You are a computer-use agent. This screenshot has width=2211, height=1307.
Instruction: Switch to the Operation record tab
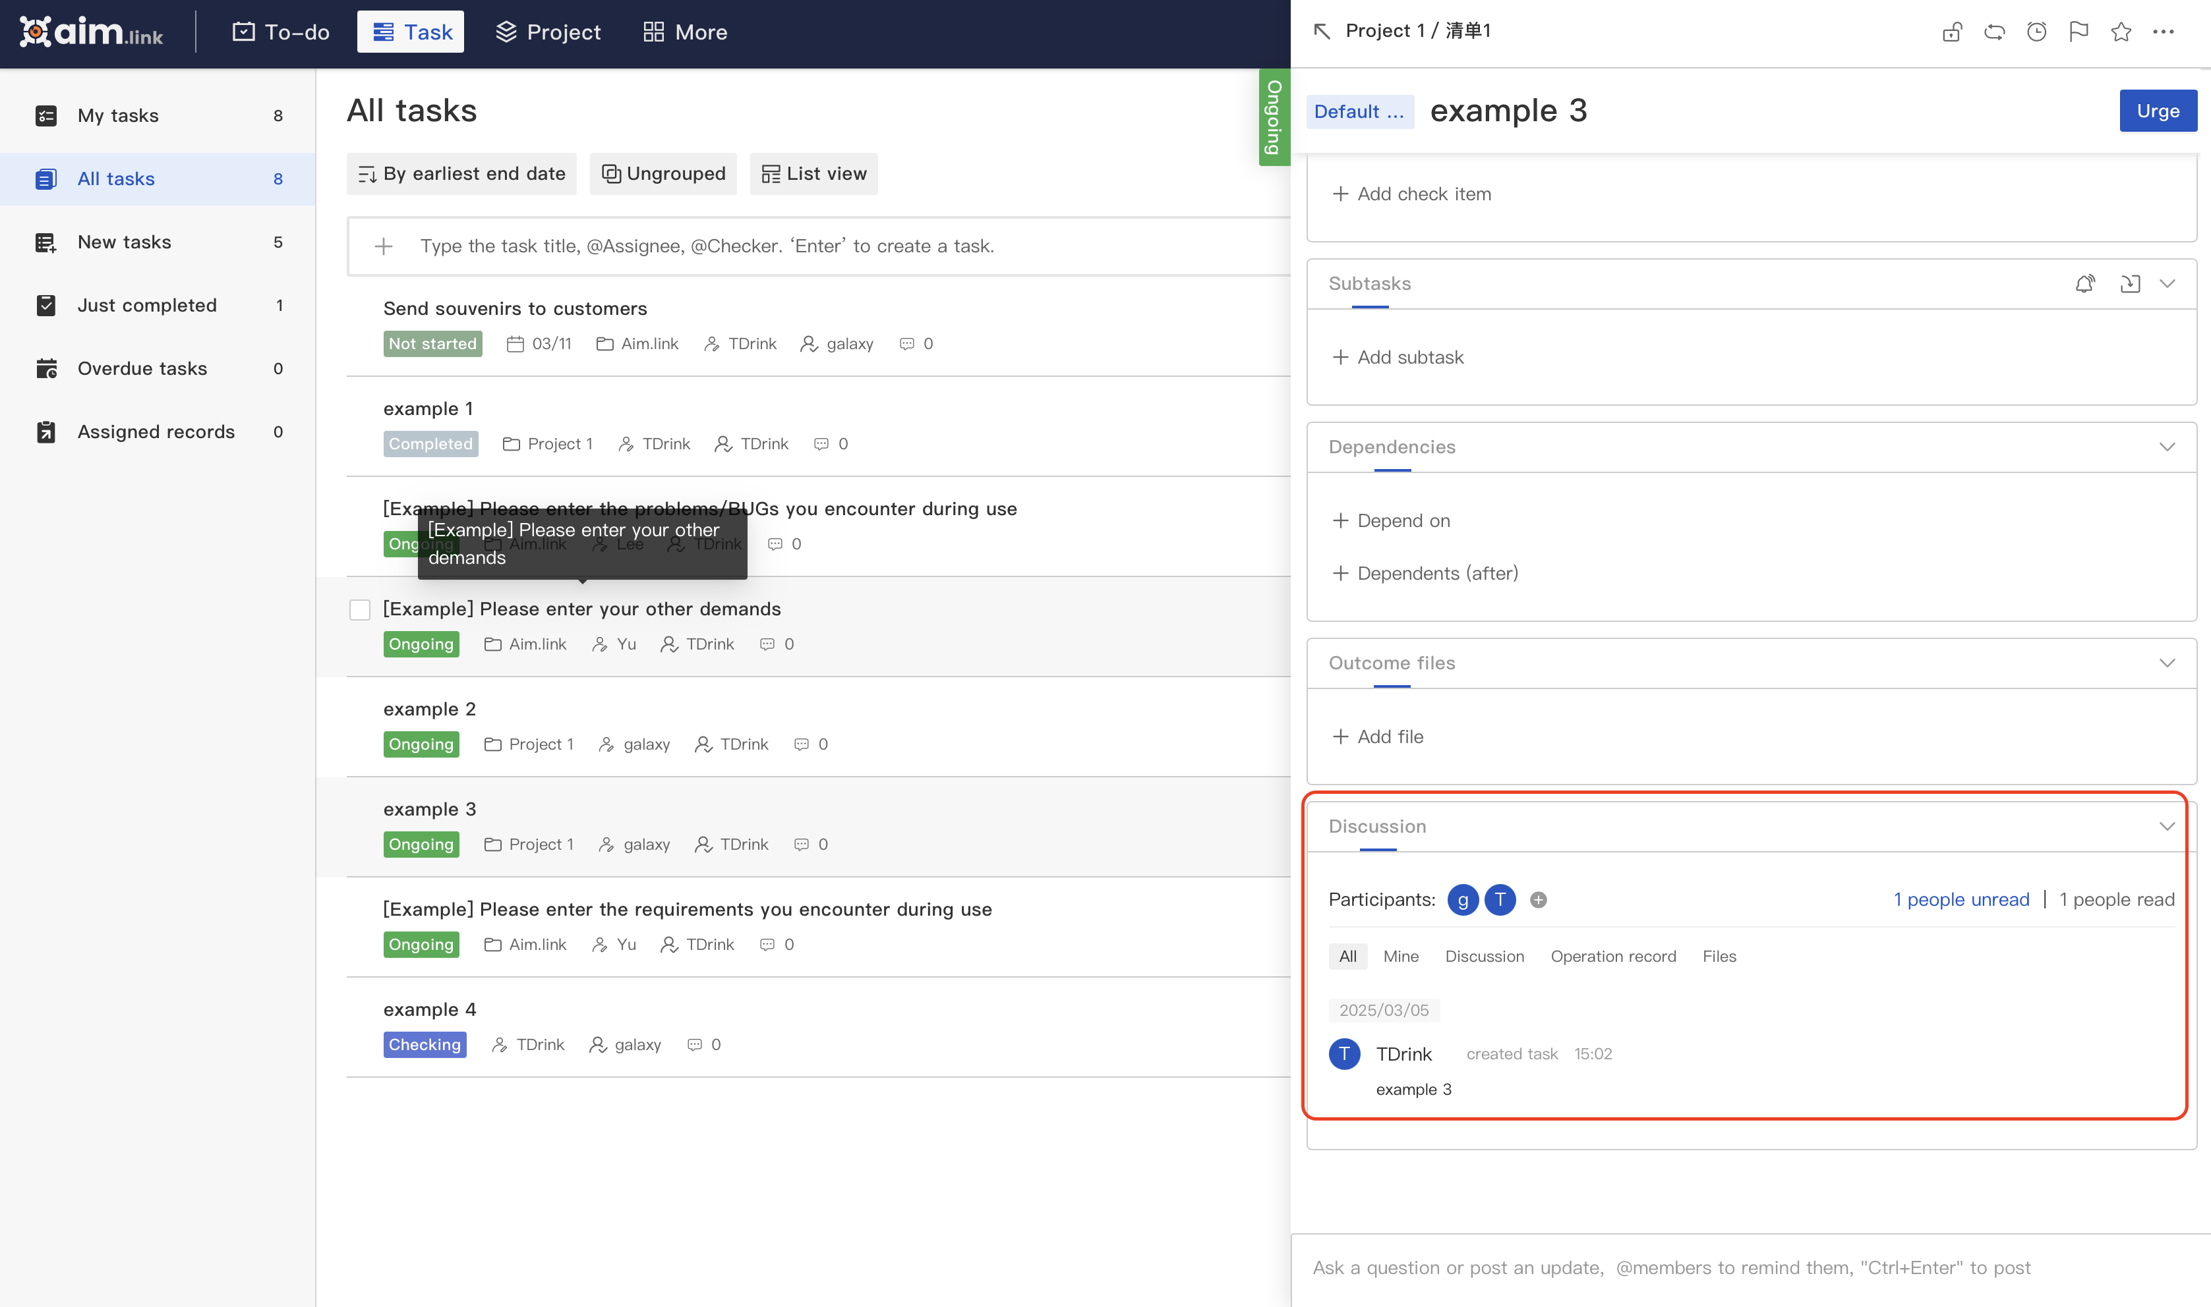(x=1612, y=957)
